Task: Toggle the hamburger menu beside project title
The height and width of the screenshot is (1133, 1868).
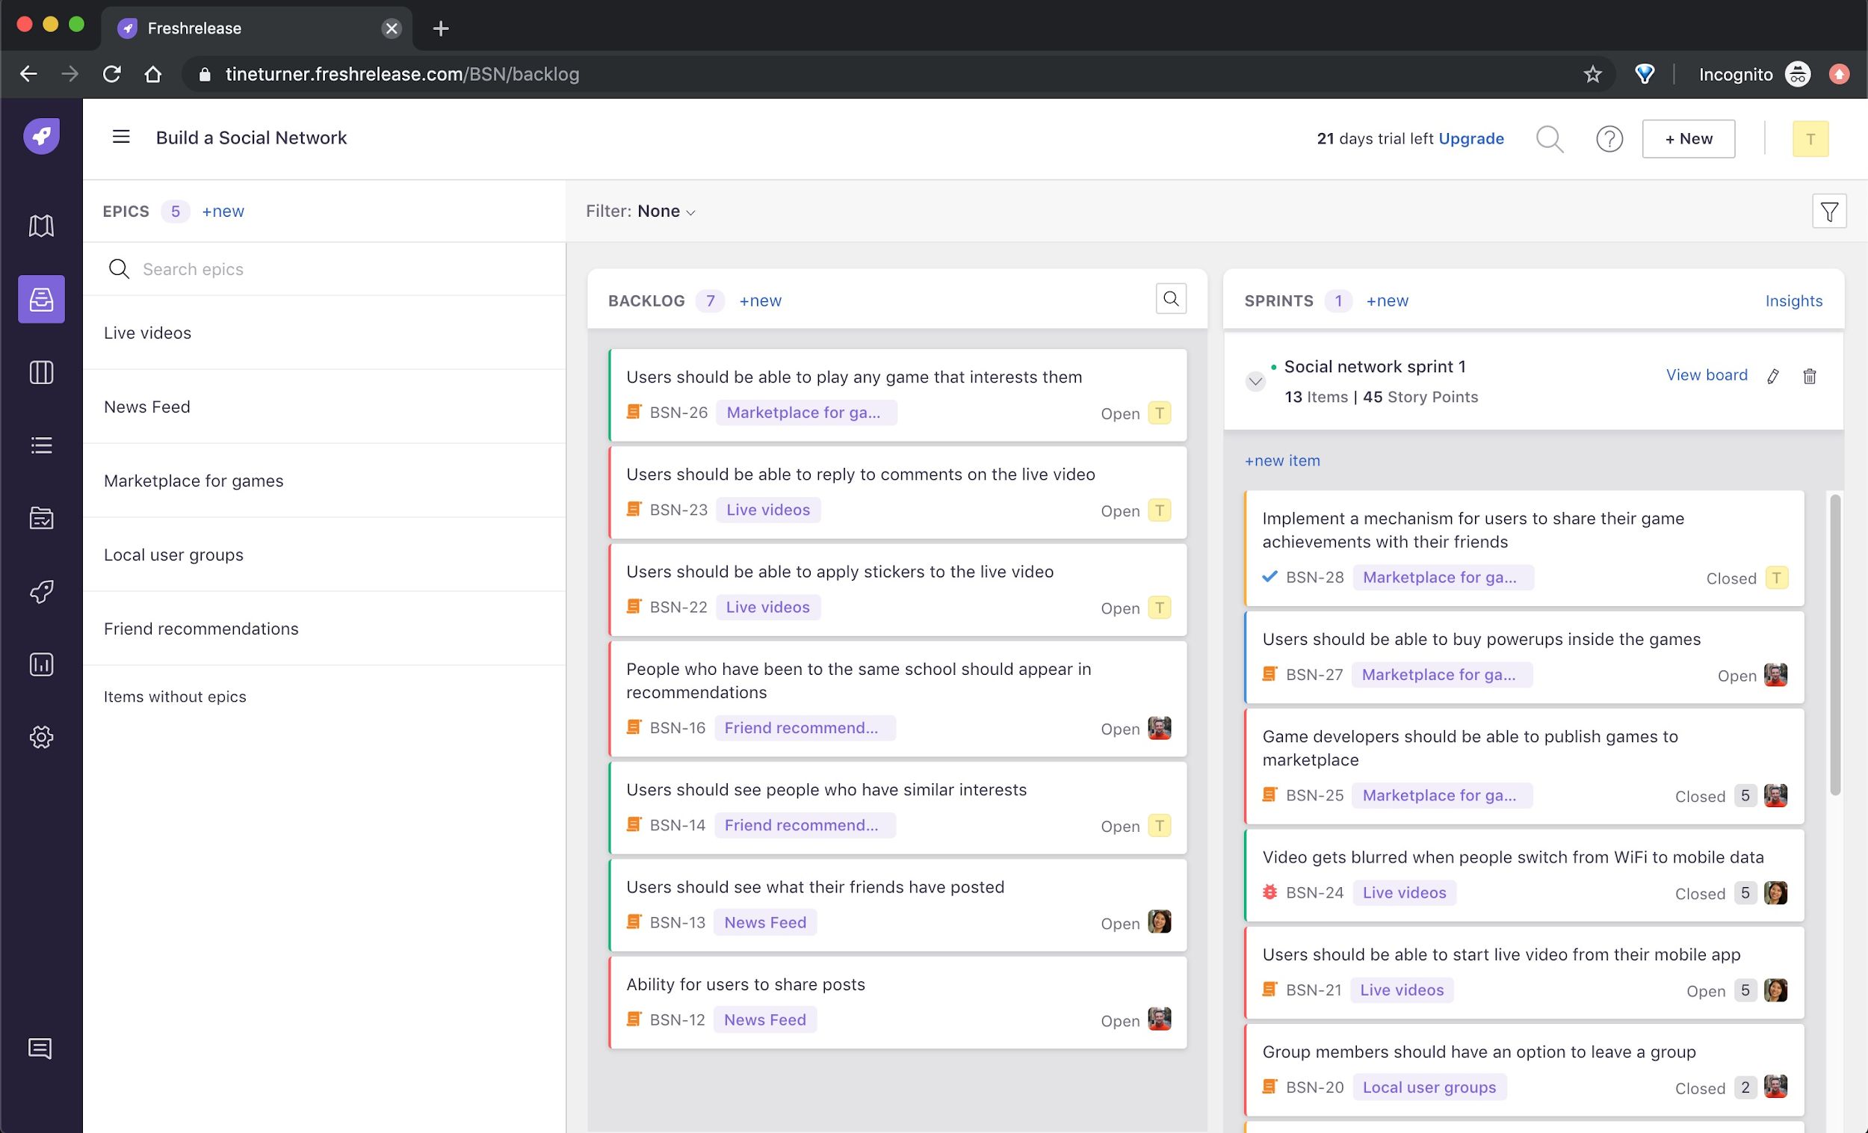Action: coord(121,137)
